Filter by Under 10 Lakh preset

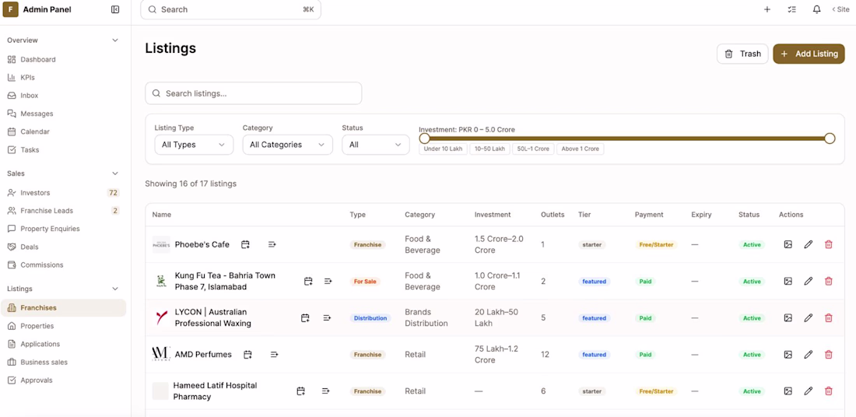[444, 149]
